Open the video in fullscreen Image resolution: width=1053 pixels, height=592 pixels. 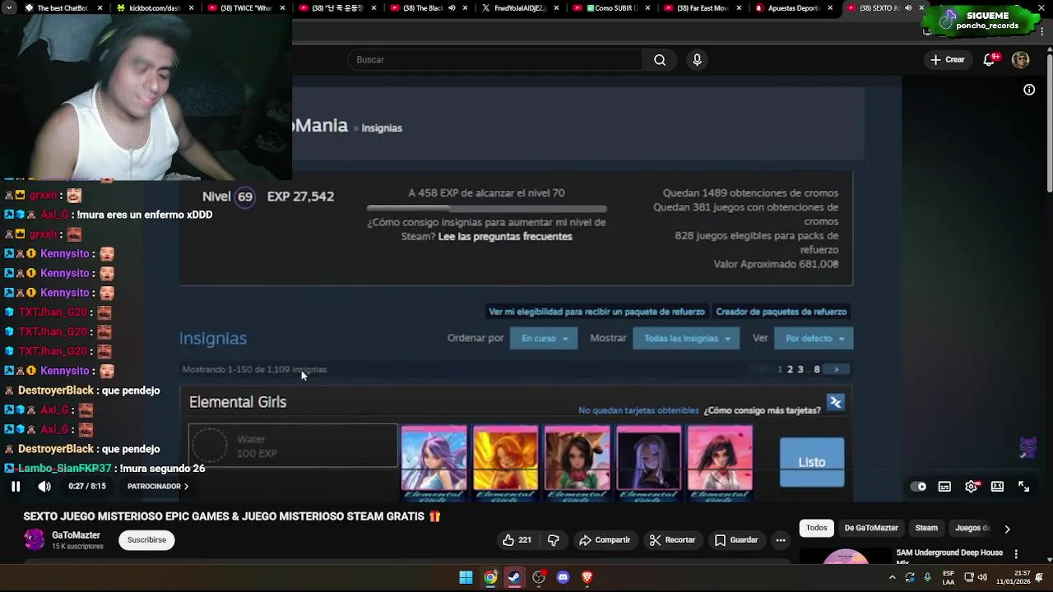tap(1023, 487)
